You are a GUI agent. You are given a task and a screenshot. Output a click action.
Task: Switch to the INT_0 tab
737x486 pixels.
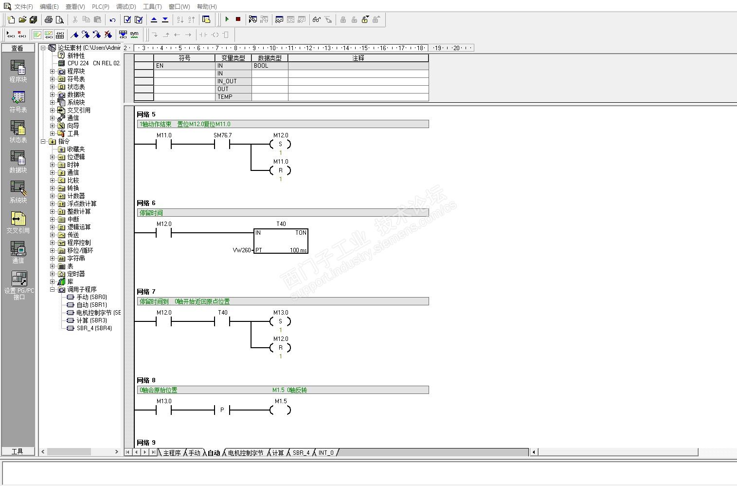tap(326, 453)
